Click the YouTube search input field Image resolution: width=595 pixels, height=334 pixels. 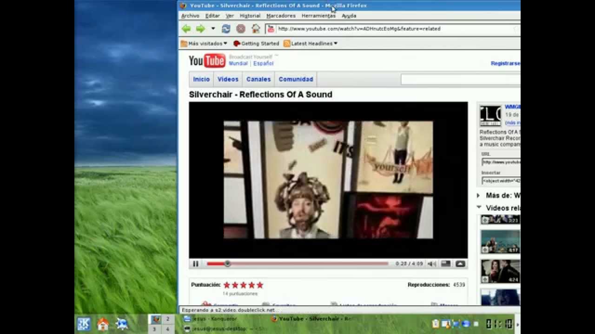(x=461, y=80)
